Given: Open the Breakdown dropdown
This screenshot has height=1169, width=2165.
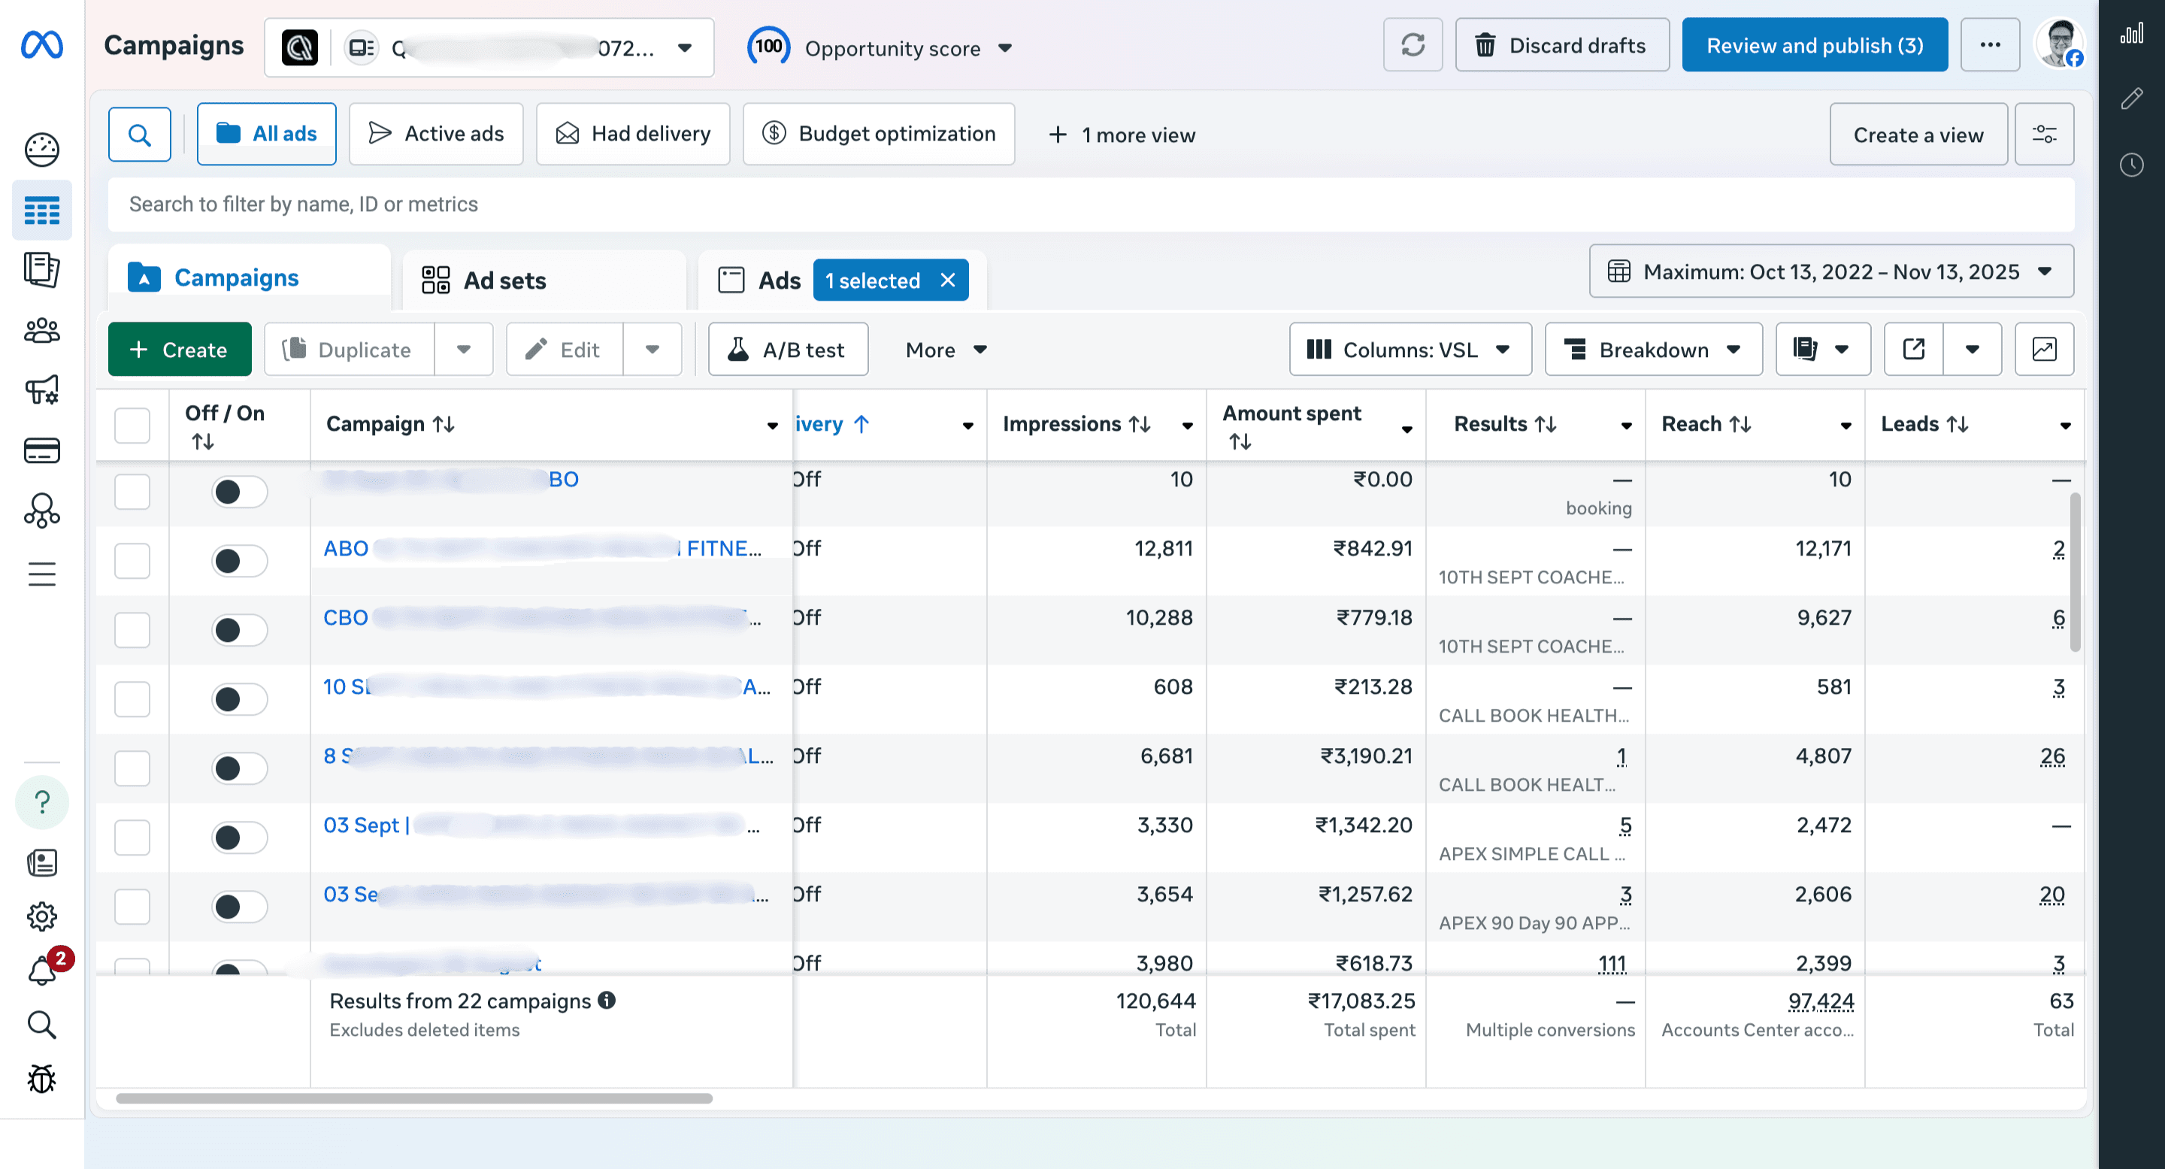Looking at the screenshot, I should (1652, 350).
